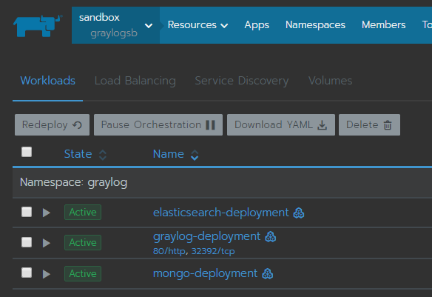Check the mongo-deployment row checkbox
The height and width of the screenshot is (297, 432).
point(27,273)
